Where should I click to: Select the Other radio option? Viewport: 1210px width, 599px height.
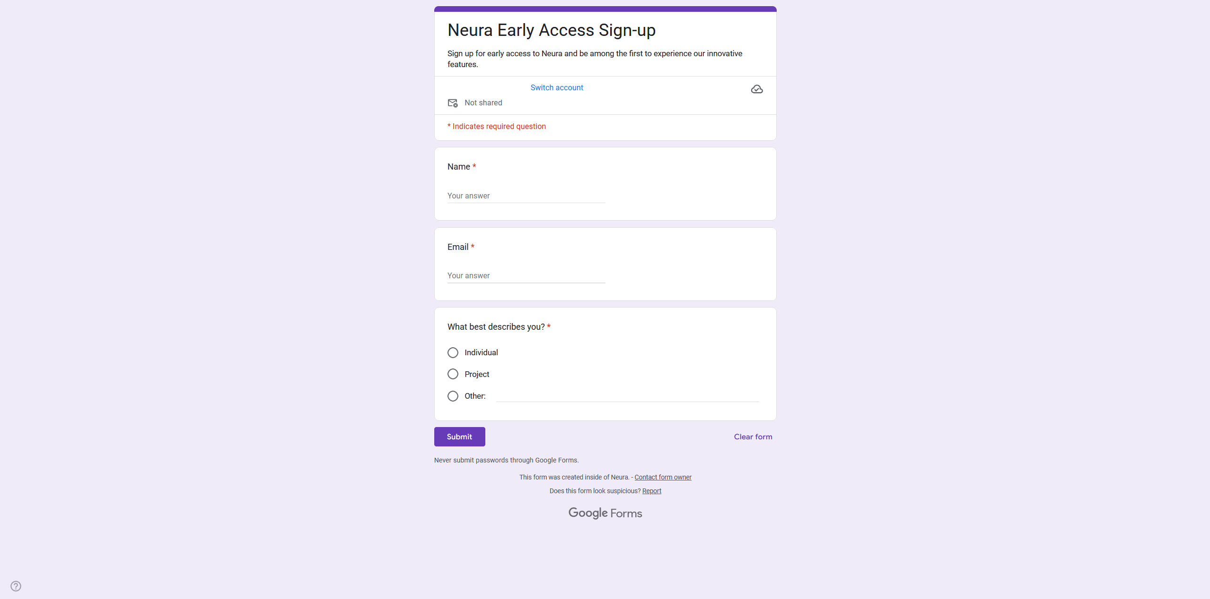(x=453, y=396)
